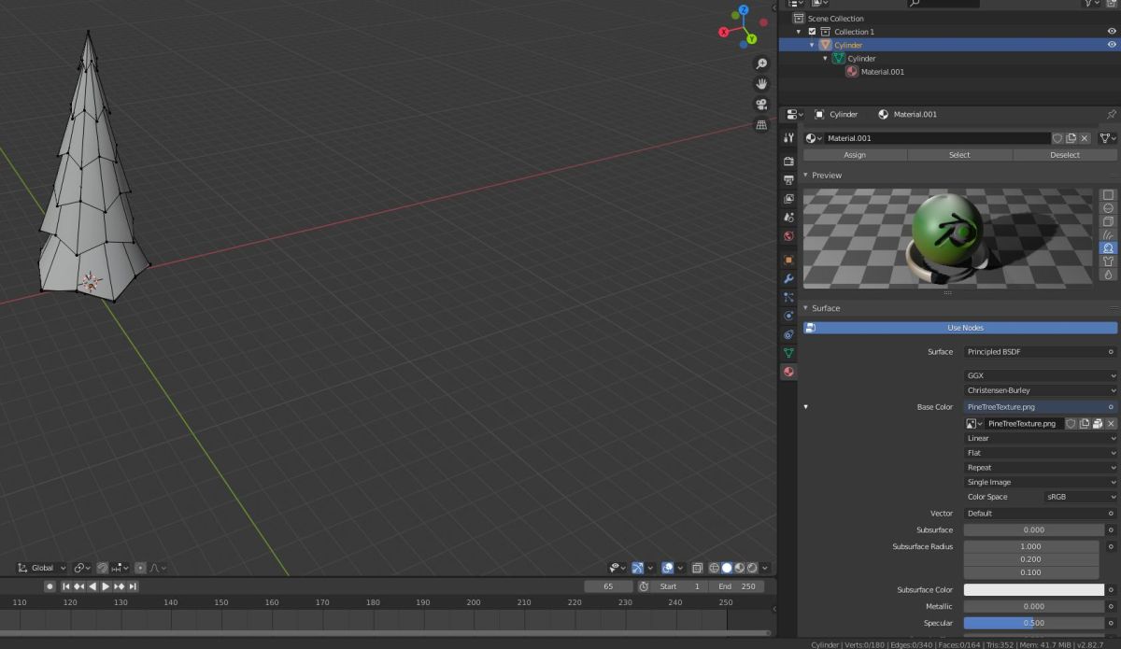This screenshot has height=649, width=1121.
Task: Open the sRGB Color Space dropdown
Action: pos(1080,497)
